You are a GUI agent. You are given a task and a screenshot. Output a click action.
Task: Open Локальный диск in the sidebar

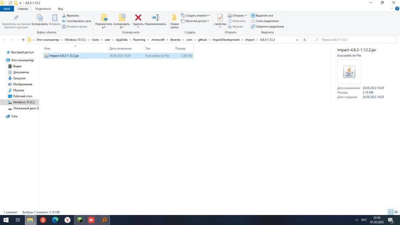click(x=24, y=108)
